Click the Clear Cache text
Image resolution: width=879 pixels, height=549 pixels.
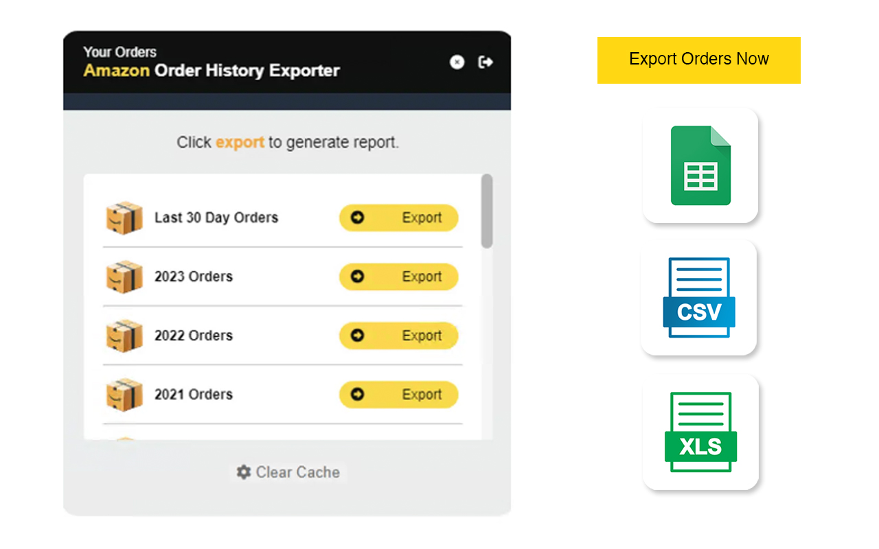click(298, 472)
